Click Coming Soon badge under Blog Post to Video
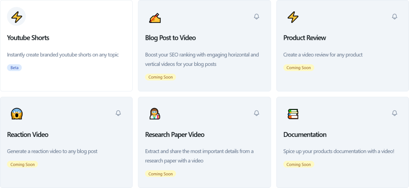This screenshot has width=409, height=188. click(161, 77)
